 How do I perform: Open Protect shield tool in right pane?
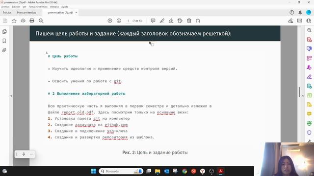pyautogui.click(x=309, y=132)
